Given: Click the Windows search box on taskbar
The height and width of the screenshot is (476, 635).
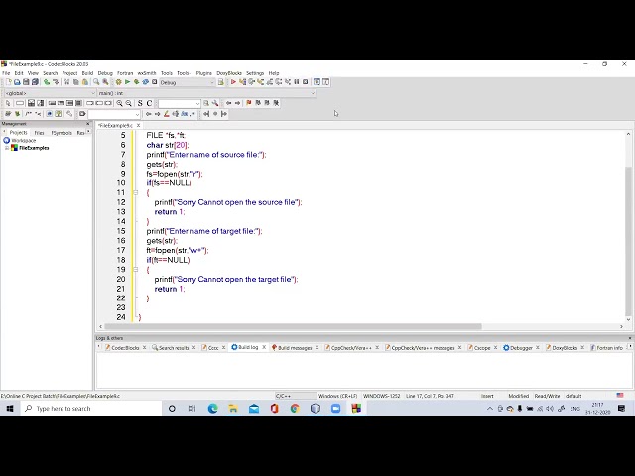Looking at the screenshot, I should (x=91, y=408).
